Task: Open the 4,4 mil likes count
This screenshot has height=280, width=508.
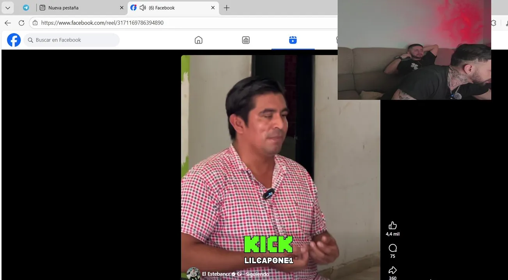Action: [x=393, y=234]
